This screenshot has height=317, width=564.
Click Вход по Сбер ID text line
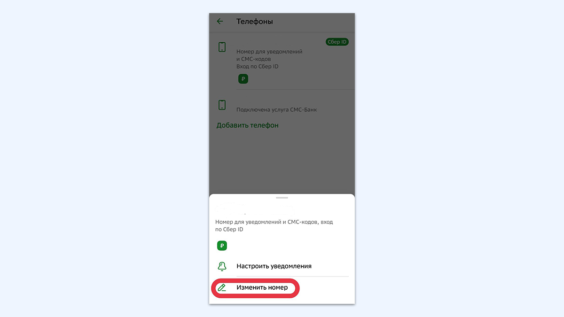coord(257,67)
